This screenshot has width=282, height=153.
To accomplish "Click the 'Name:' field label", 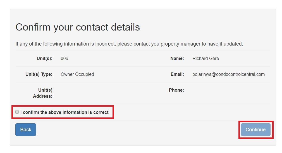I will coord(177,59).
